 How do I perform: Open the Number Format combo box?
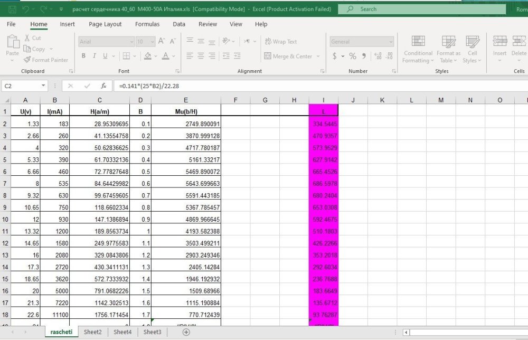pos(361,41)
